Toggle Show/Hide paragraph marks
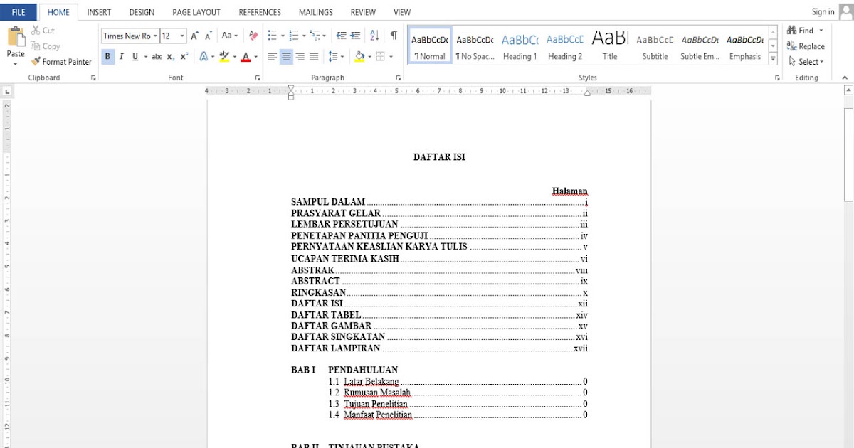 [394, 36]
